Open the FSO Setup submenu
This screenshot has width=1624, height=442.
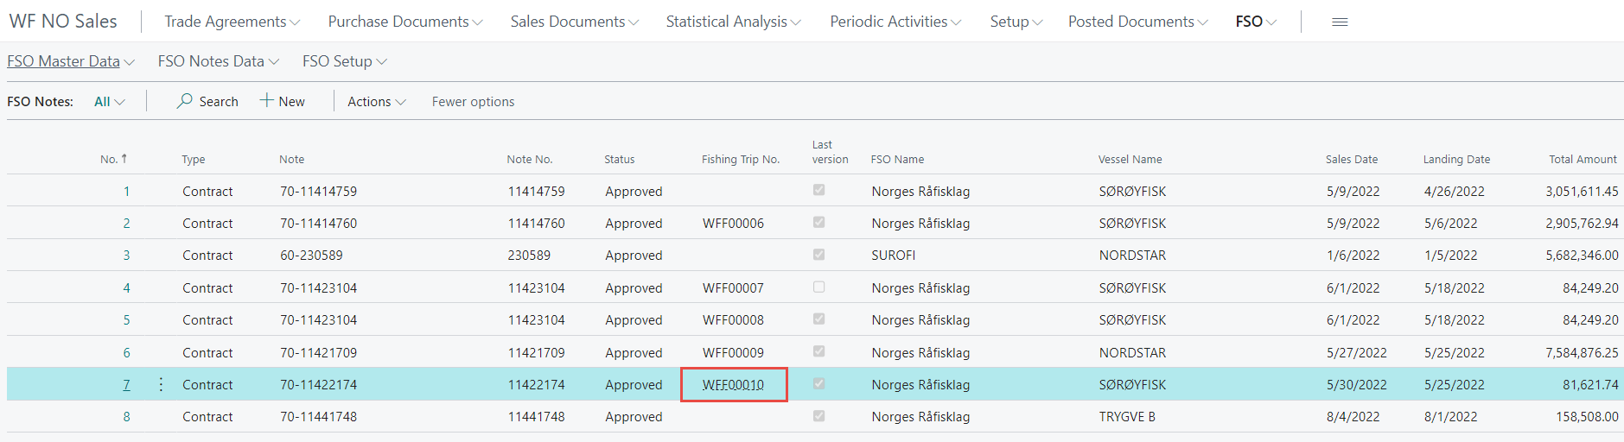tap(344, 61)
